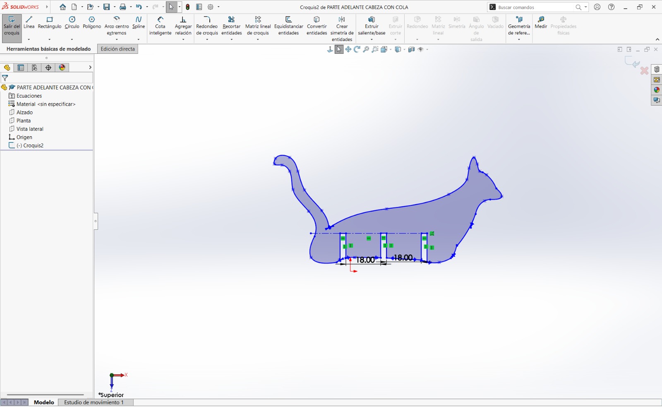The width and height of the screenshot is (662, 407).
Task: Open Herramientas básicas de modelado tab
Action: pyautogui.click(x=49, y=49)
